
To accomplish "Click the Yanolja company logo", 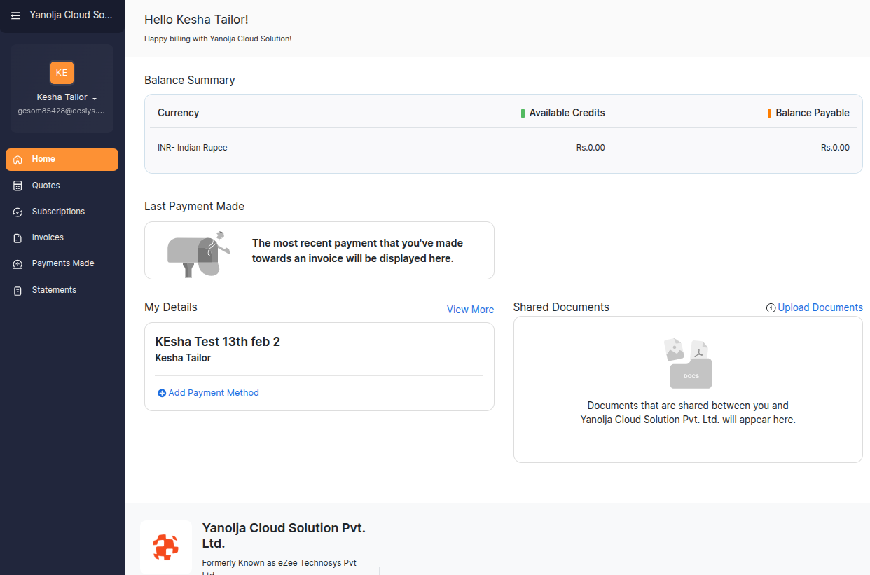I will click(x=166, y=547).
